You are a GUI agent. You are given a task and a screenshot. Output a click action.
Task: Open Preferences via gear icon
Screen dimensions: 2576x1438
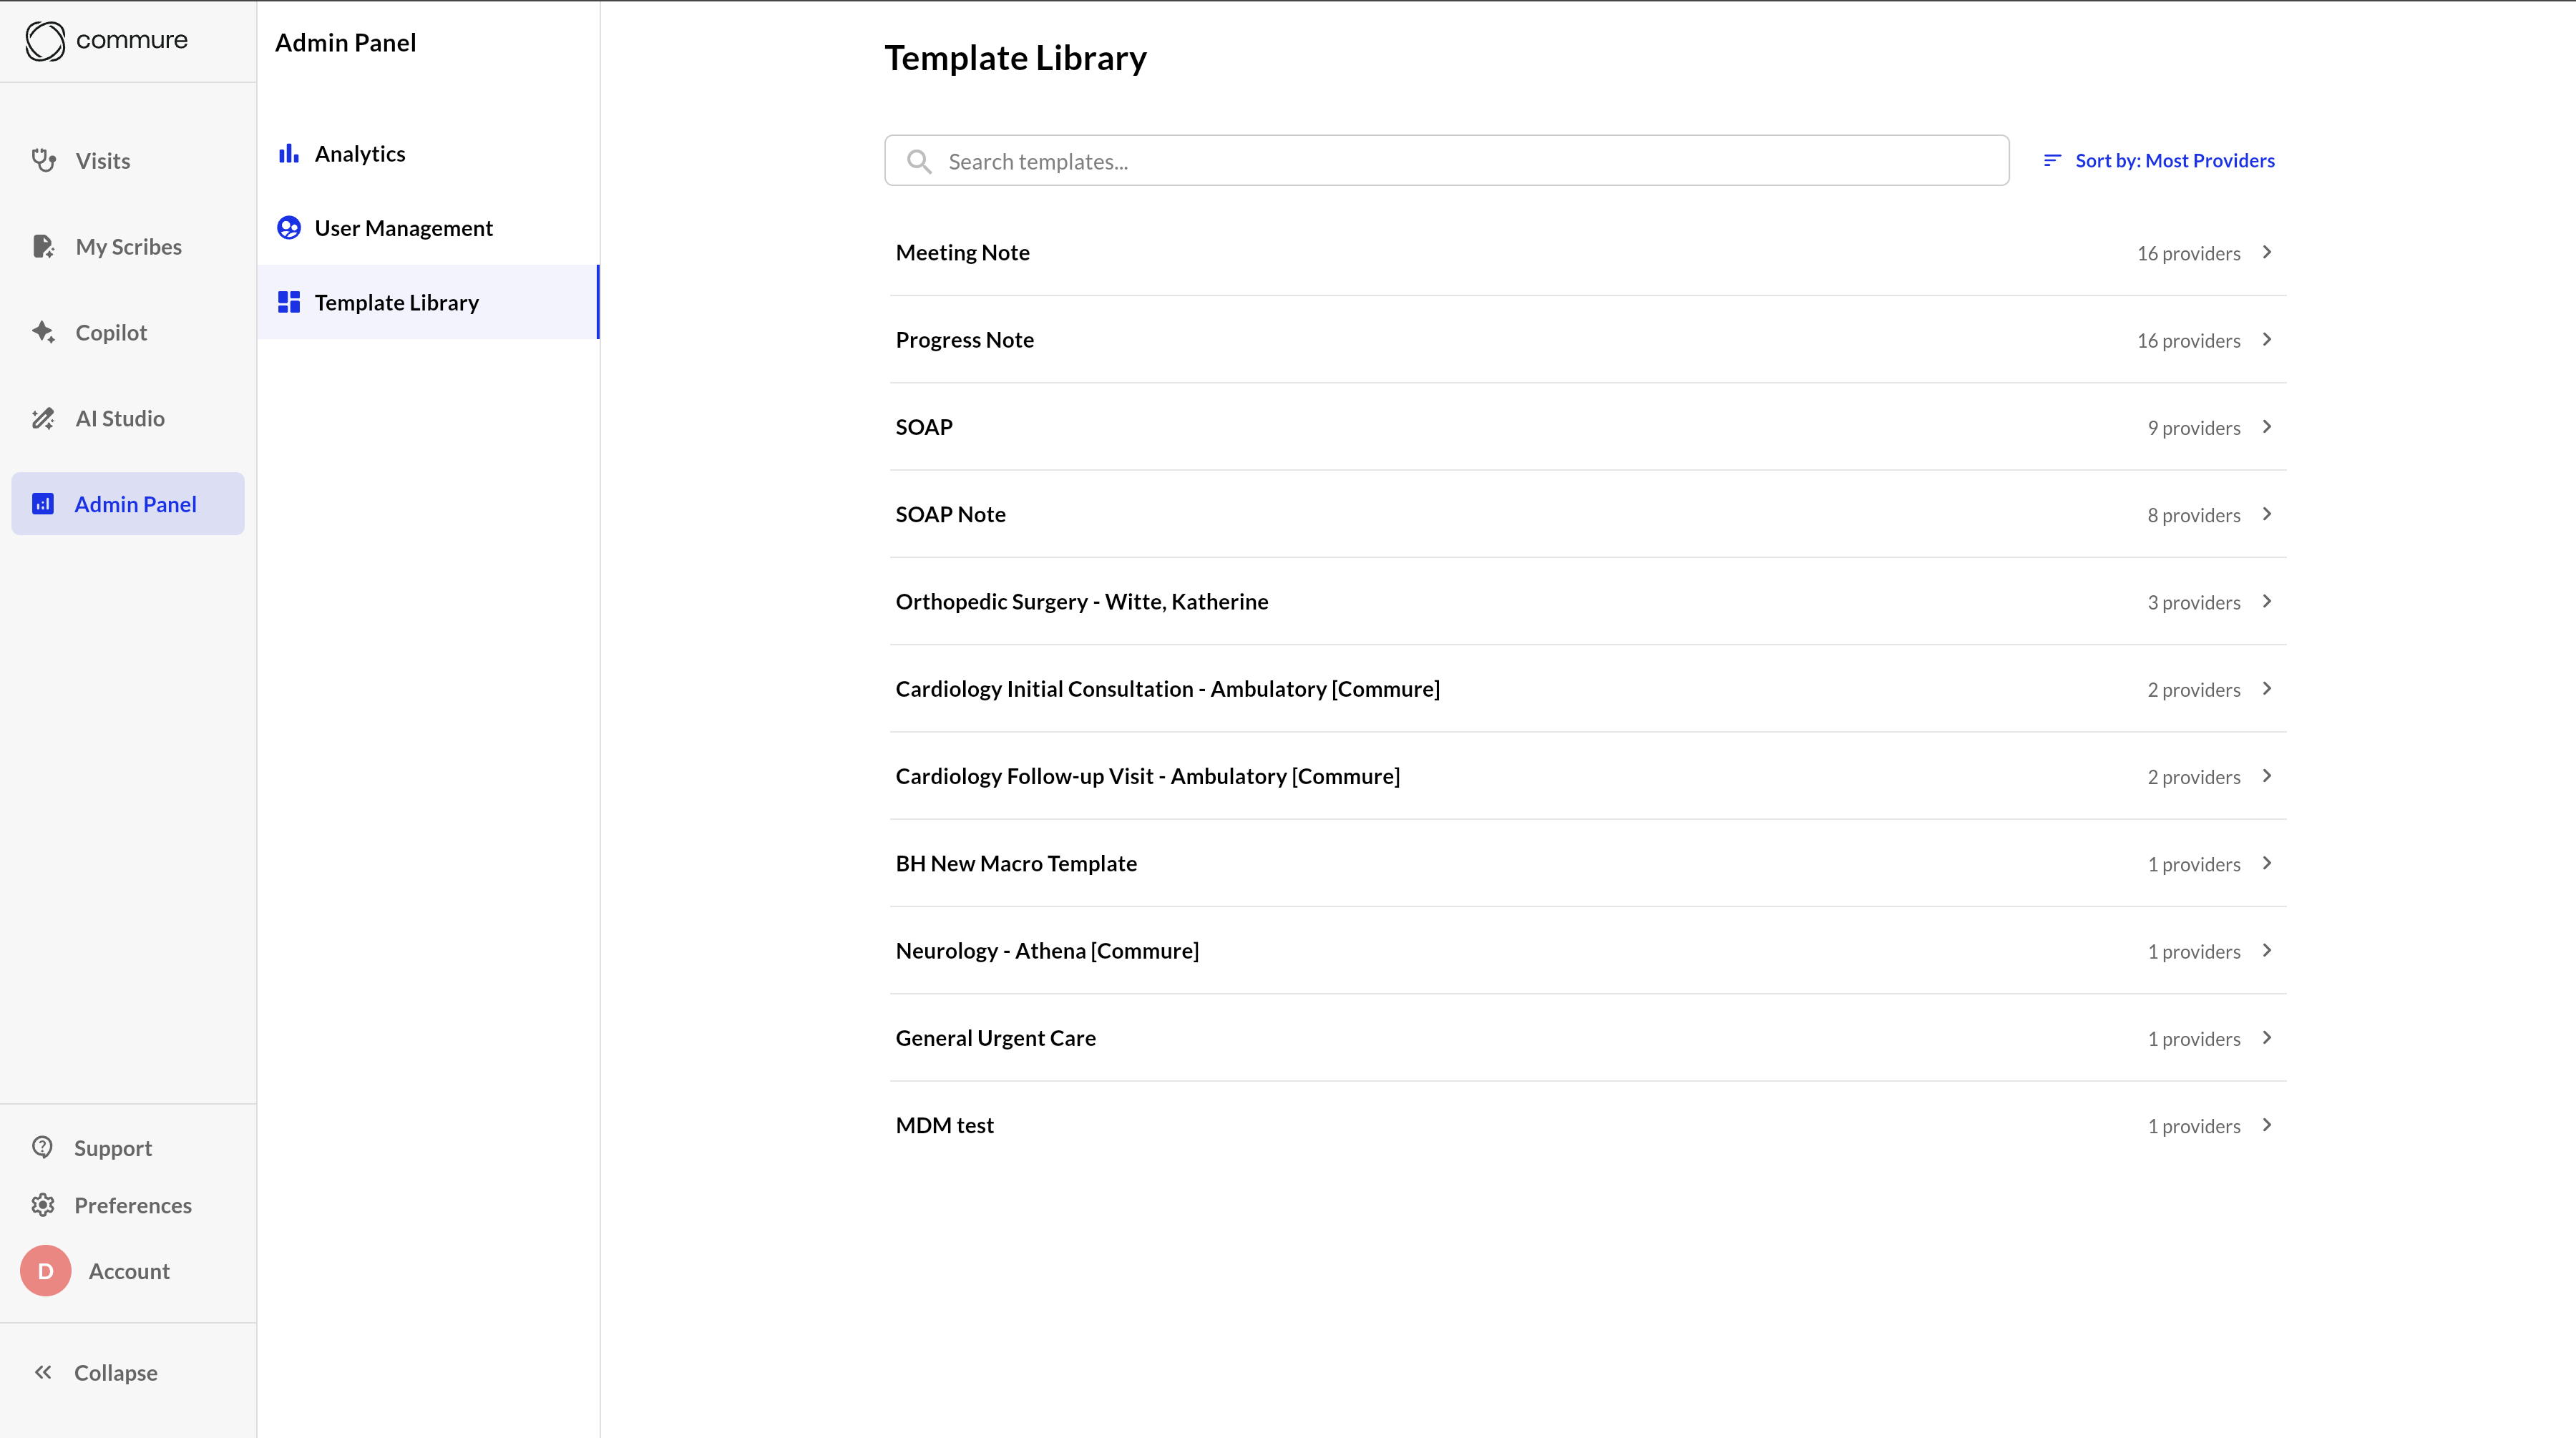(42, 1205)
